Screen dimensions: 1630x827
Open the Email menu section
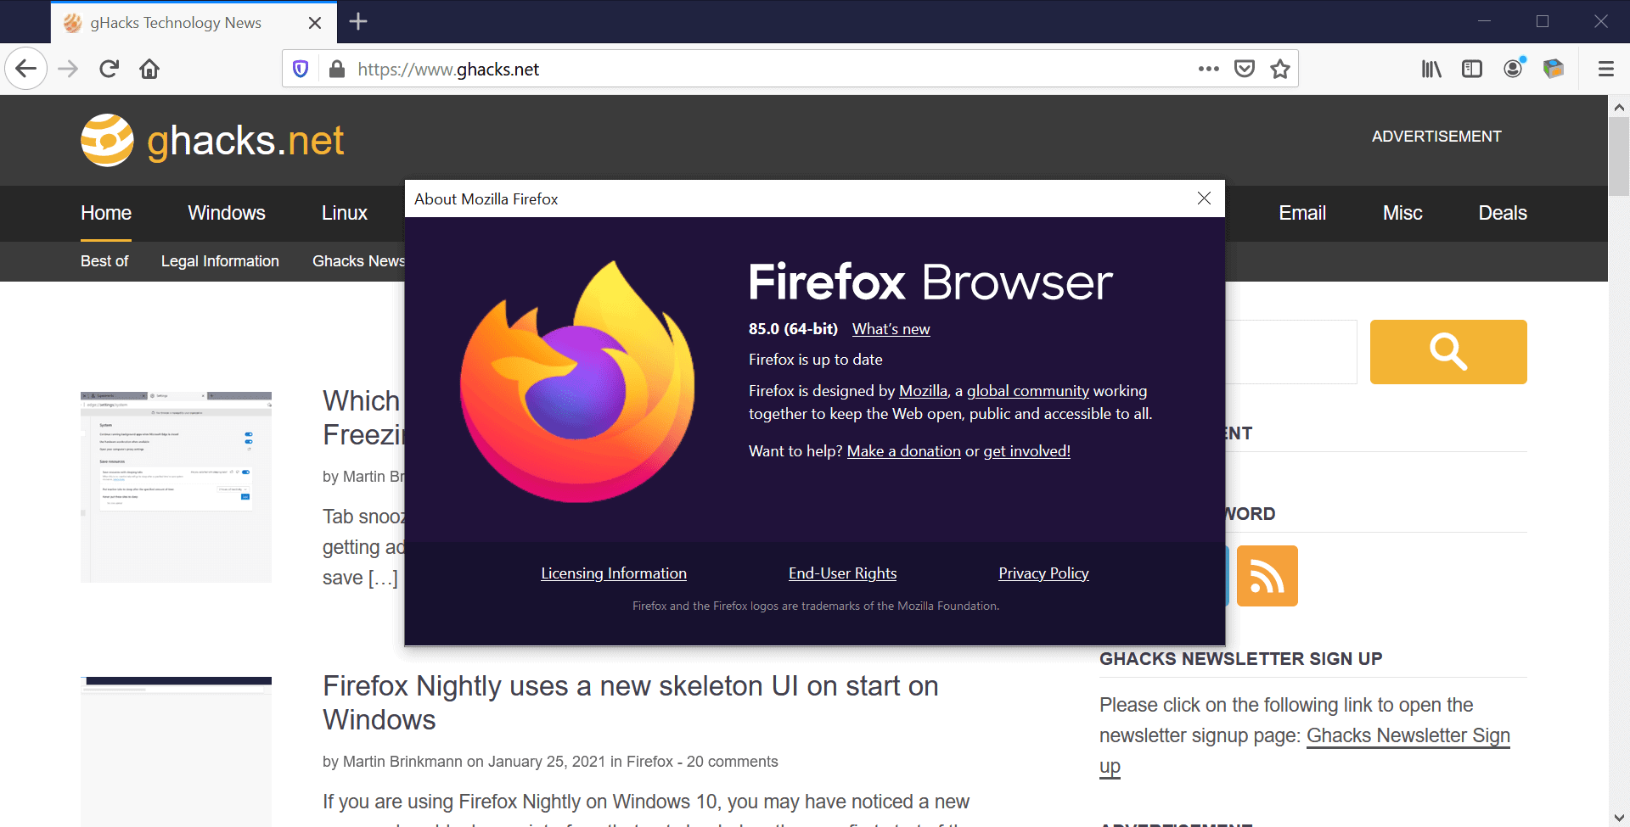coord(1302,213)
